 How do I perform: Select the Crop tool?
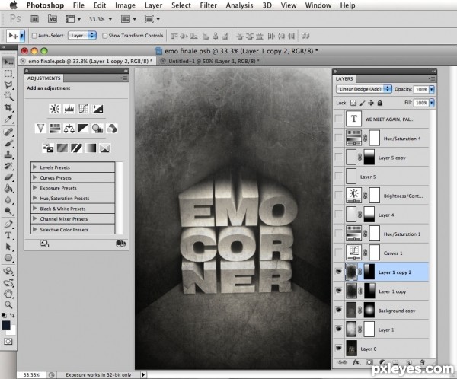(x=8, y=107)
